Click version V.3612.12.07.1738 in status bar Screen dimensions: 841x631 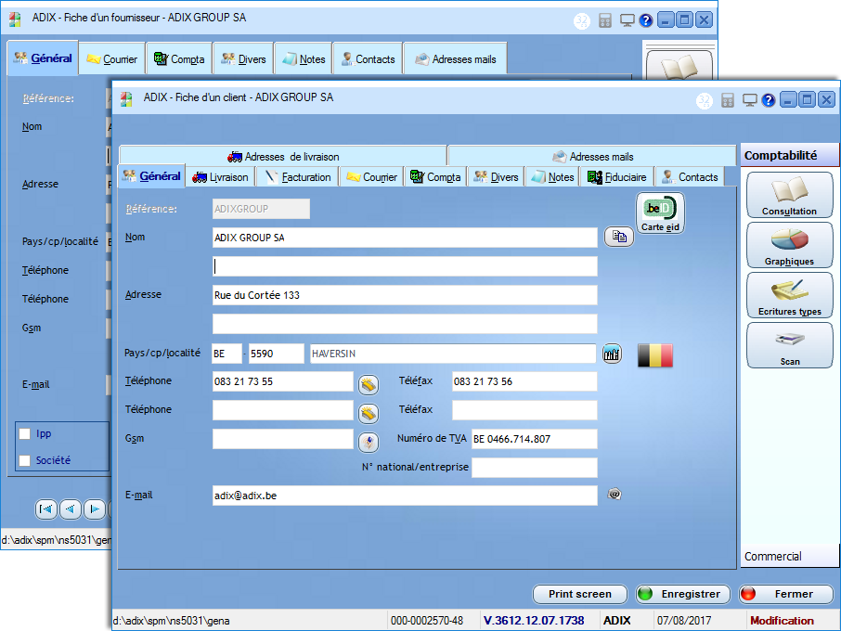[534, 620]
